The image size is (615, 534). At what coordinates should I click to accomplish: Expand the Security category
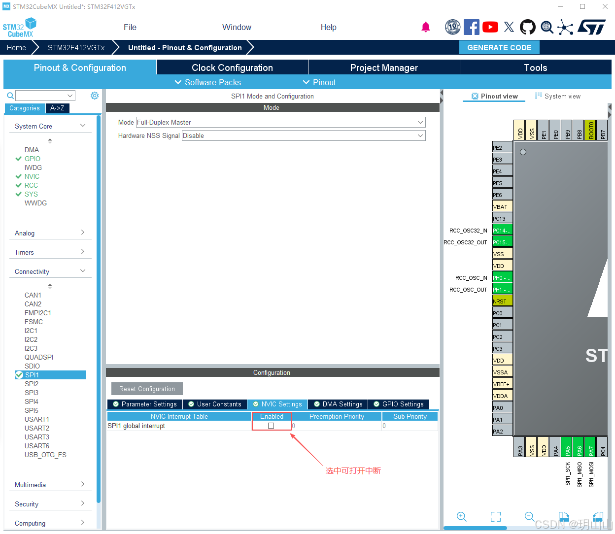click(x=83, y=503)
